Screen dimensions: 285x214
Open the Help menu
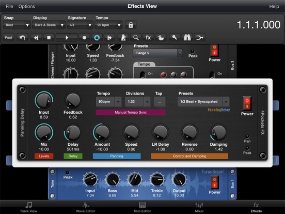click(274, 6)
